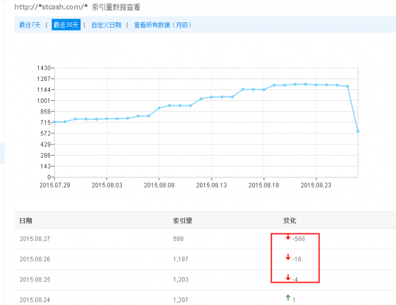Select the 2015.08.26 date cell
Viewport: 396px width, 305px height.
(x=35, y=259)
